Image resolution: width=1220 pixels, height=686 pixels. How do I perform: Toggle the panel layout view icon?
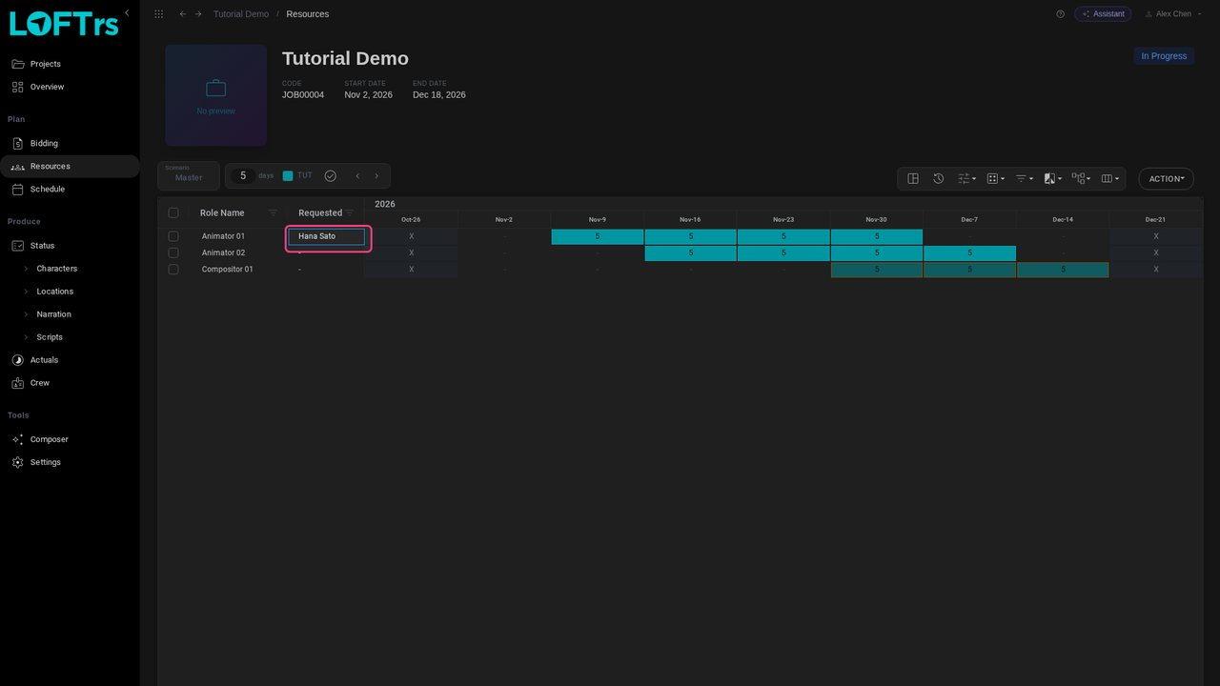913,178
